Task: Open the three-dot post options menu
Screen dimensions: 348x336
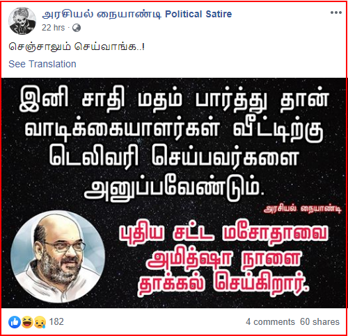Action: [336, 12]
